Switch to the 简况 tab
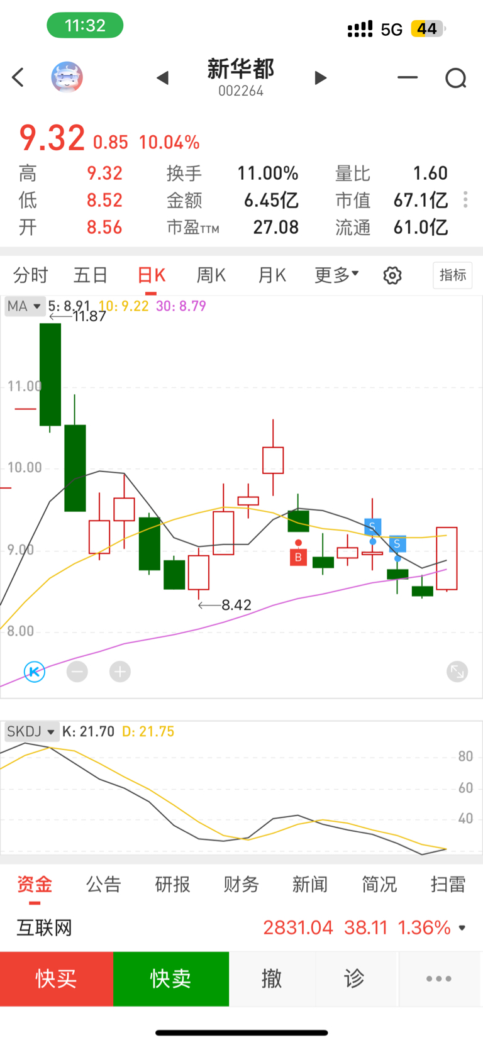This screenshot has width=483, height=1045. point(379,885)
